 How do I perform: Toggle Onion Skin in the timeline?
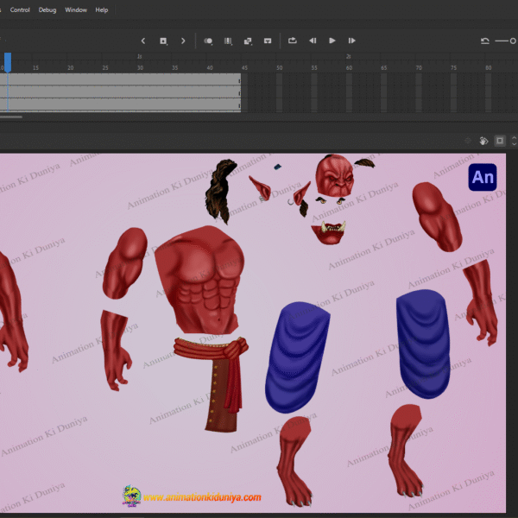point(208,41)
